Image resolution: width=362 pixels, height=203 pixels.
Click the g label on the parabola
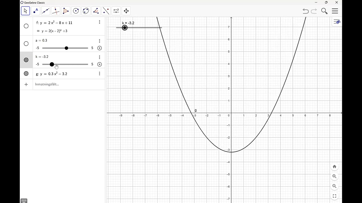196,110
